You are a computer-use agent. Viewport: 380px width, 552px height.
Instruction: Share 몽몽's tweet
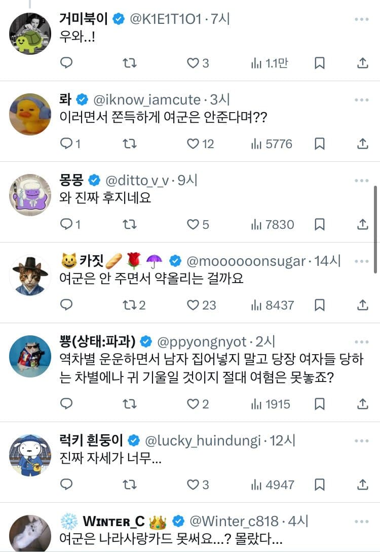[363, 224]
